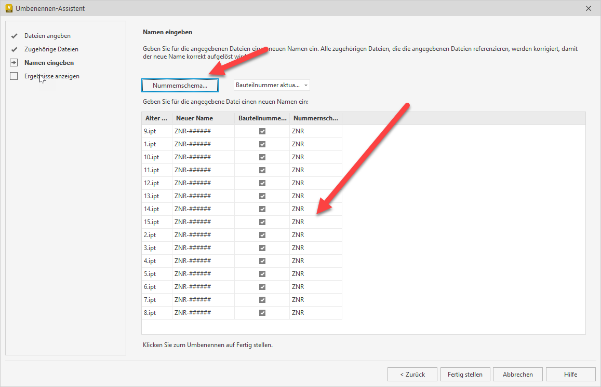This screenshot has width=601, height=387.
Task: Click checkmark icon beside Dateien angeben
Action: 14,36
